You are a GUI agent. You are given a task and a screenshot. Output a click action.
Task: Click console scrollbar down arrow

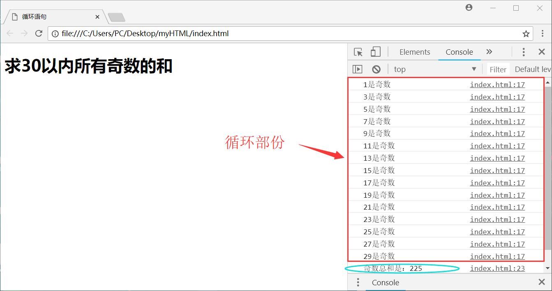tap(547, 269)
